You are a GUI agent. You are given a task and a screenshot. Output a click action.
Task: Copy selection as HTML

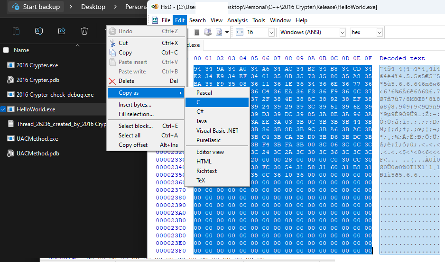[217, 162]
